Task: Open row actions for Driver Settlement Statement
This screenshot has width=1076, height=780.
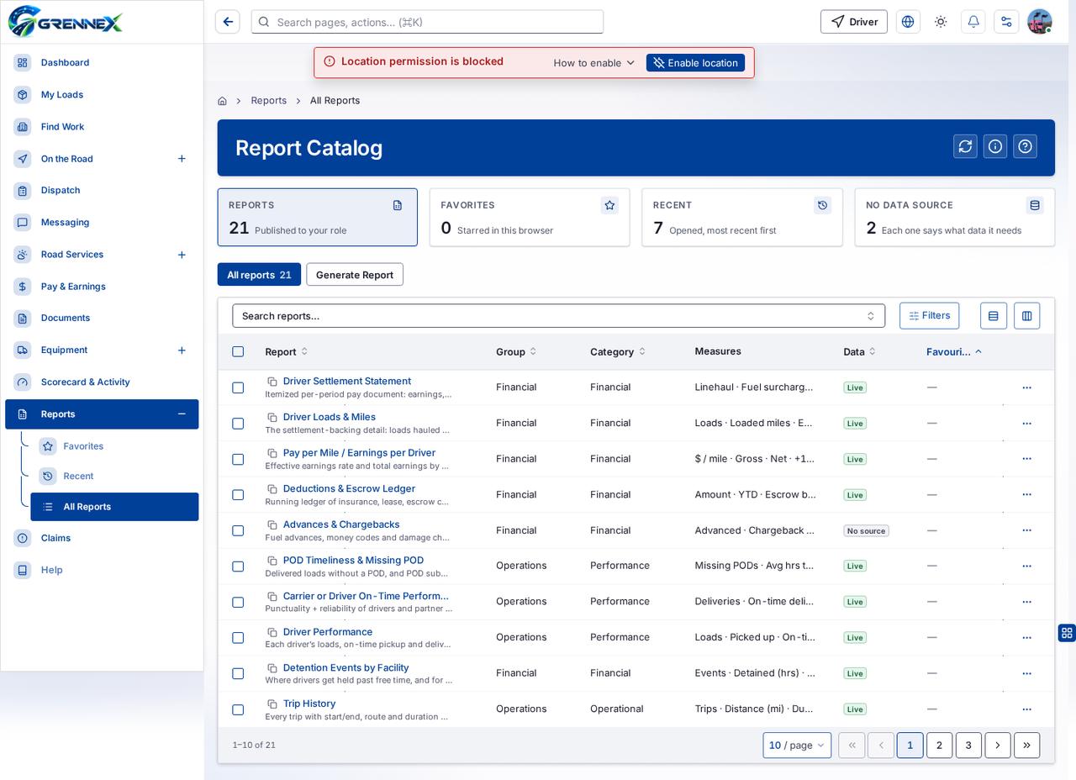Action: pos(1026,387)
